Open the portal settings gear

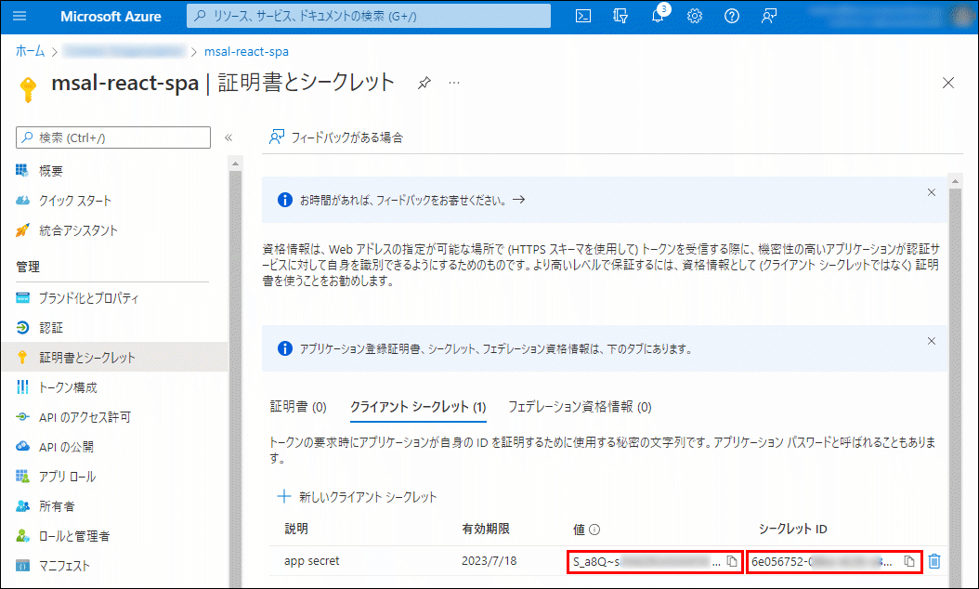click(x=694, y=16)
